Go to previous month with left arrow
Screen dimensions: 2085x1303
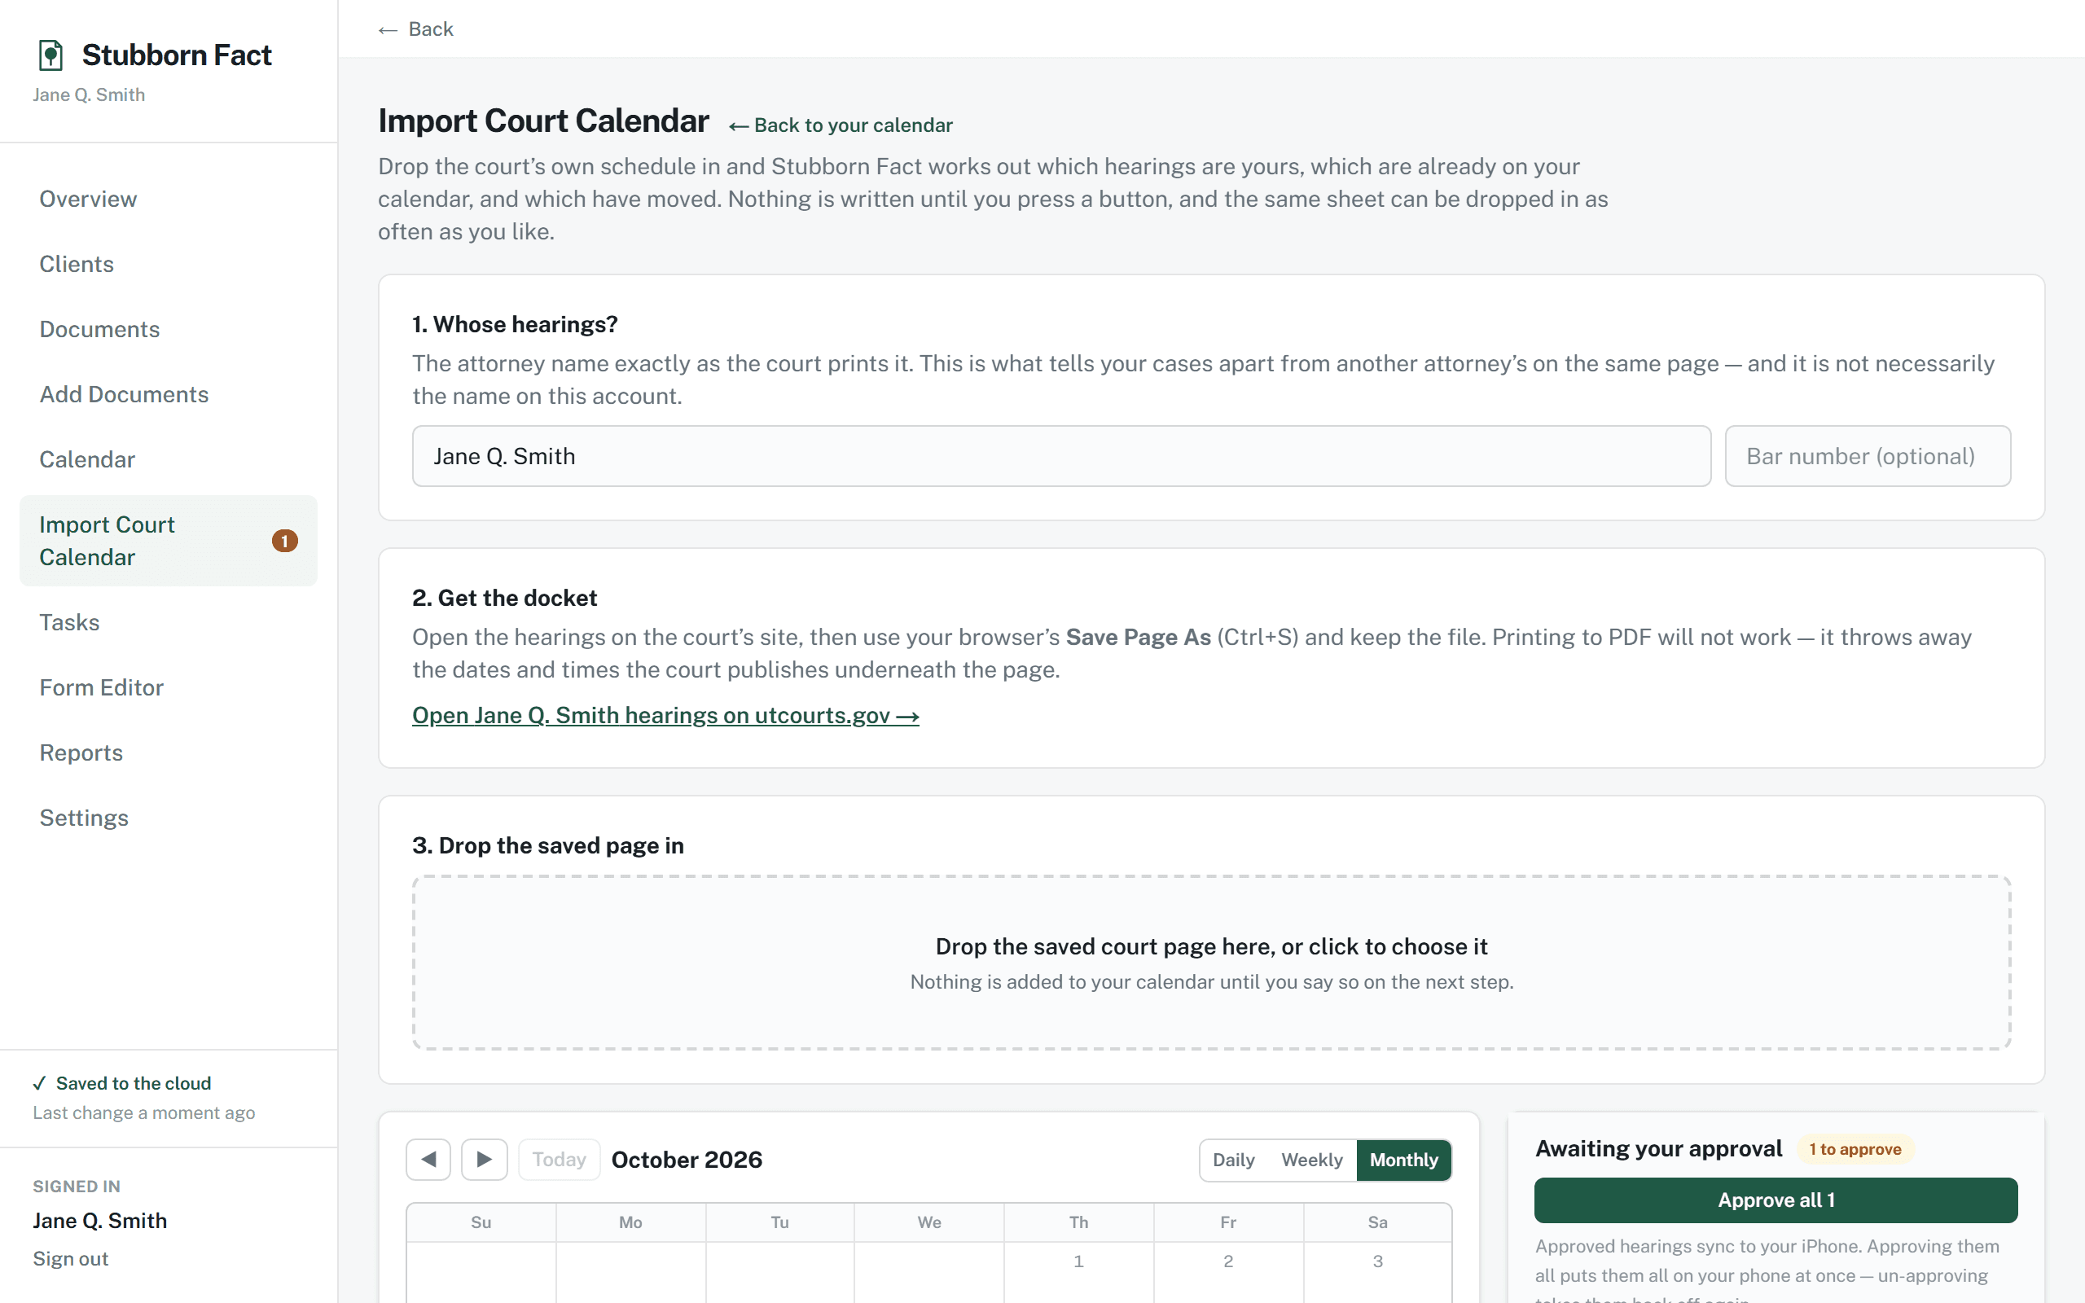[x=428, y=1159]
